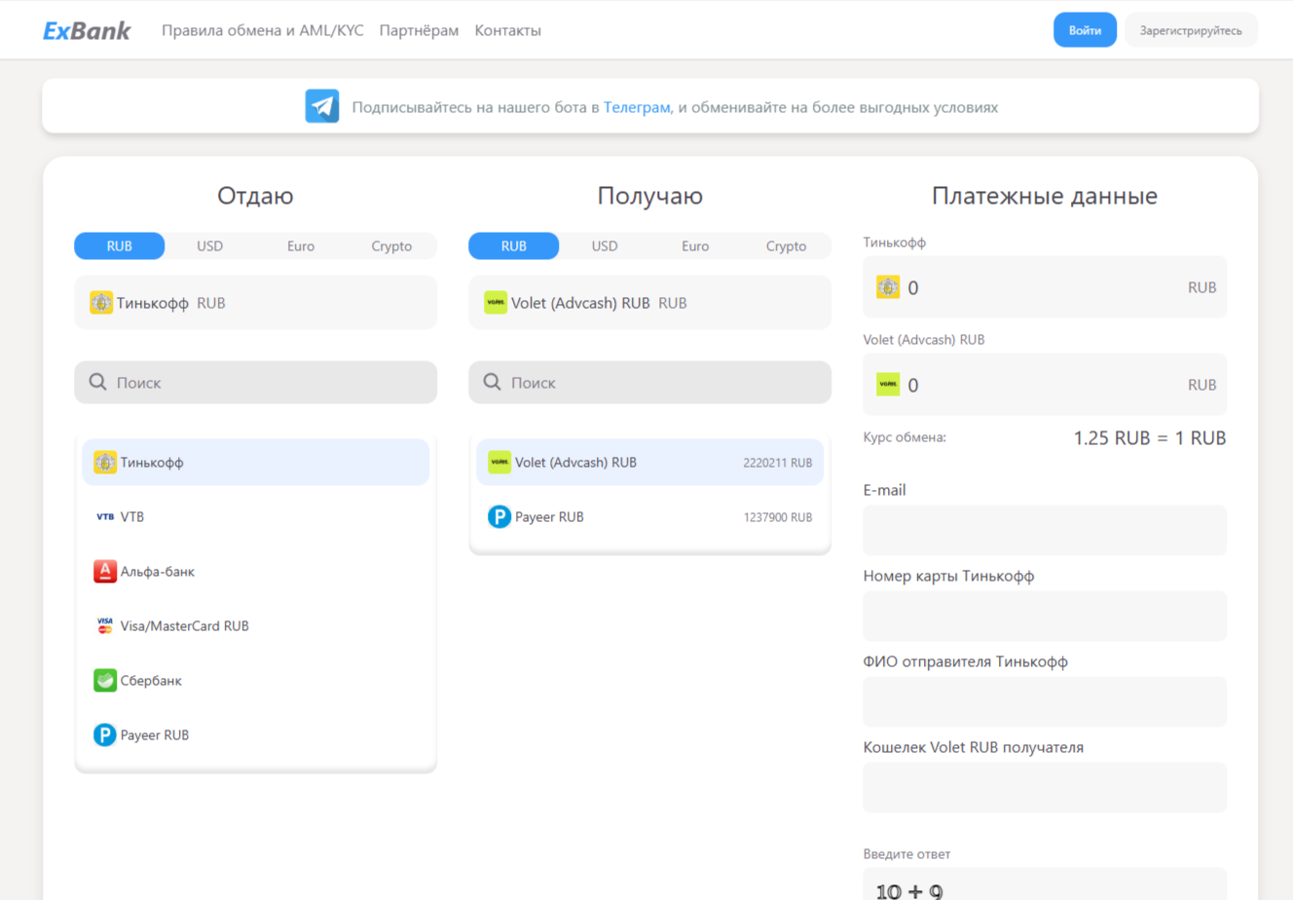Choose Payeer RUB in the Отдаю list
1293x900 pixels.
256,735
